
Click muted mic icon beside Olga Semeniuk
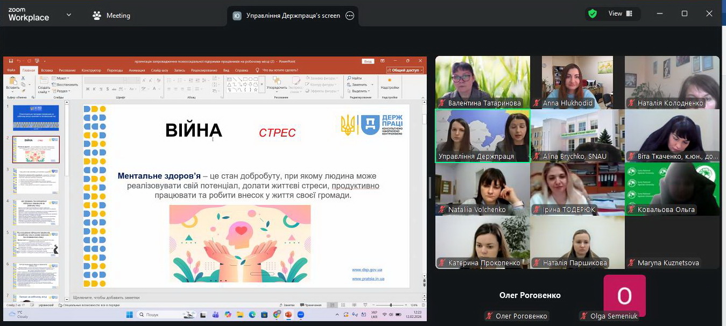[x=583, y=316]
